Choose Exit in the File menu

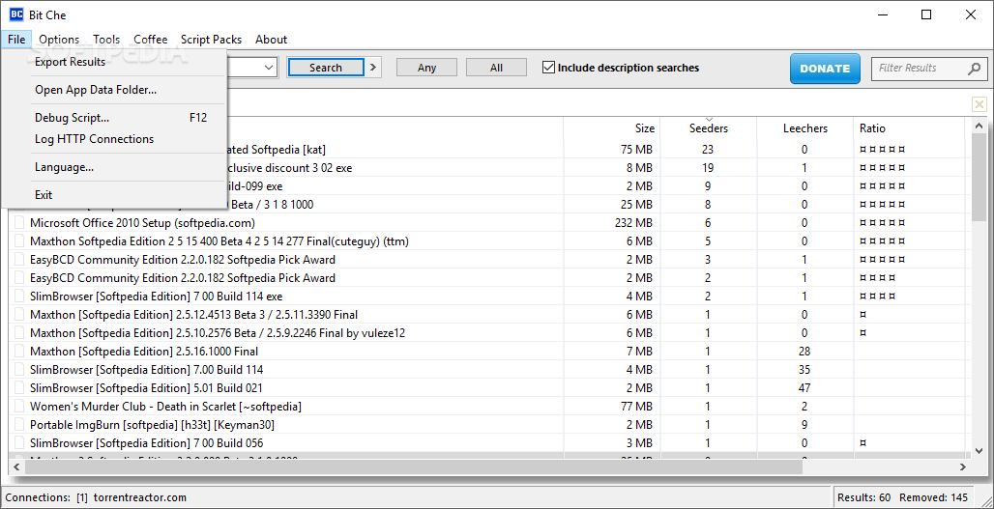click(x=114, y=195)
